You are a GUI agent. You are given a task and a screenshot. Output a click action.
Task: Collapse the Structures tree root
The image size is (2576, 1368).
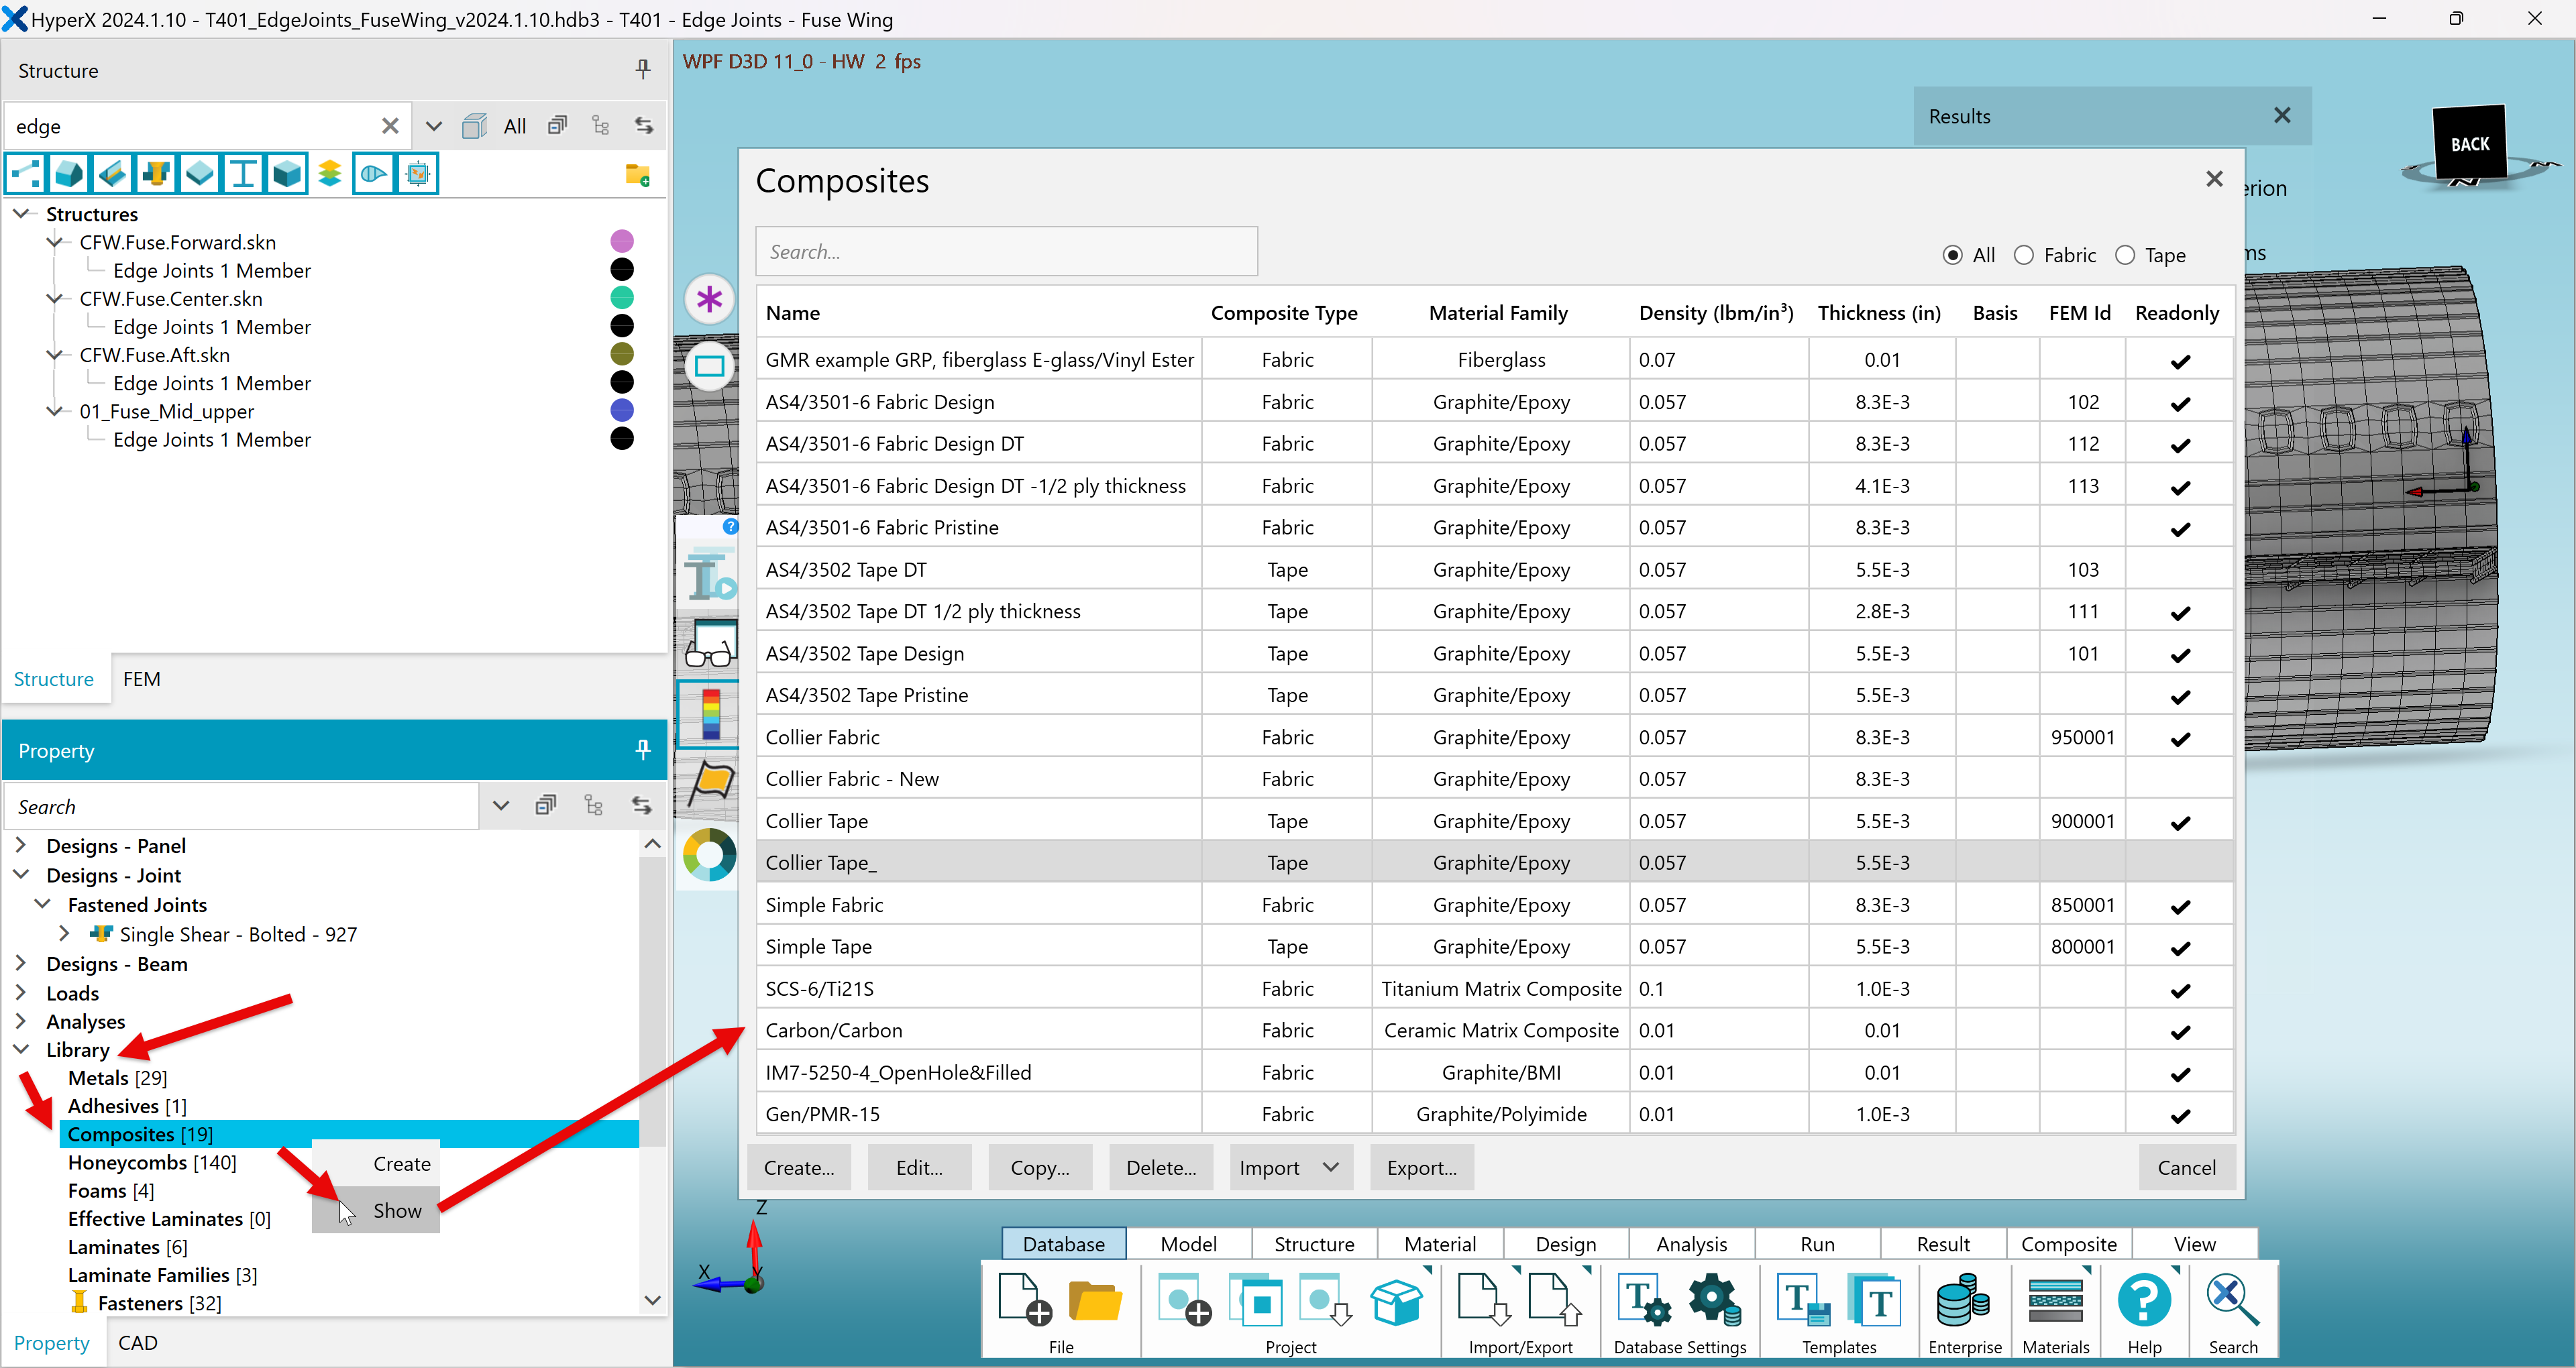pos(20,213)
